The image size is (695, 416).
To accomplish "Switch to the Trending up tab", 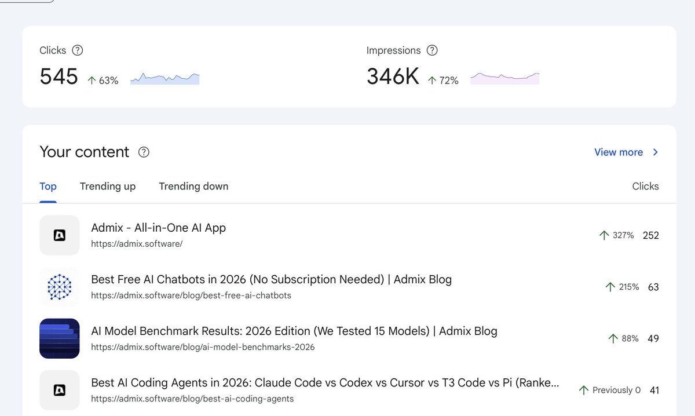I will click(x=108, y=187).
